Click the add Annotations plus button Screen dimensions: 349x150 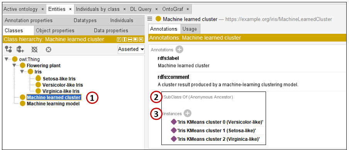pos(179,50)
